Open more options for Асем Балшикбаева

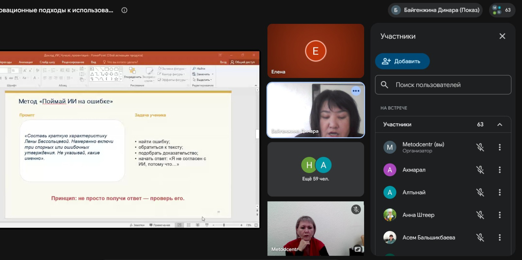tap(499, 237)
